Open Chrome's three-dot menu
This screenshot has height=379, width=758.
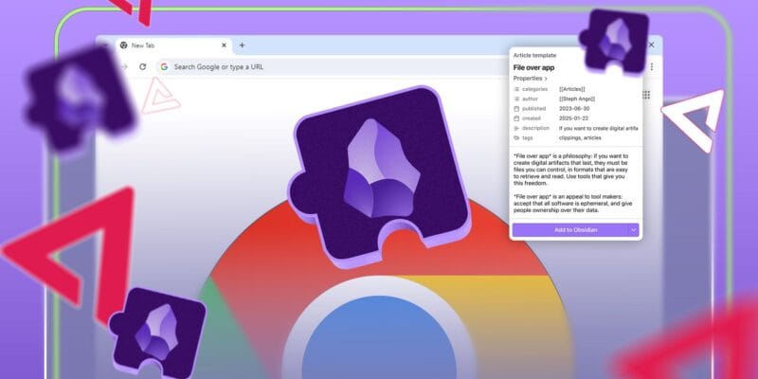pos(652,66)
